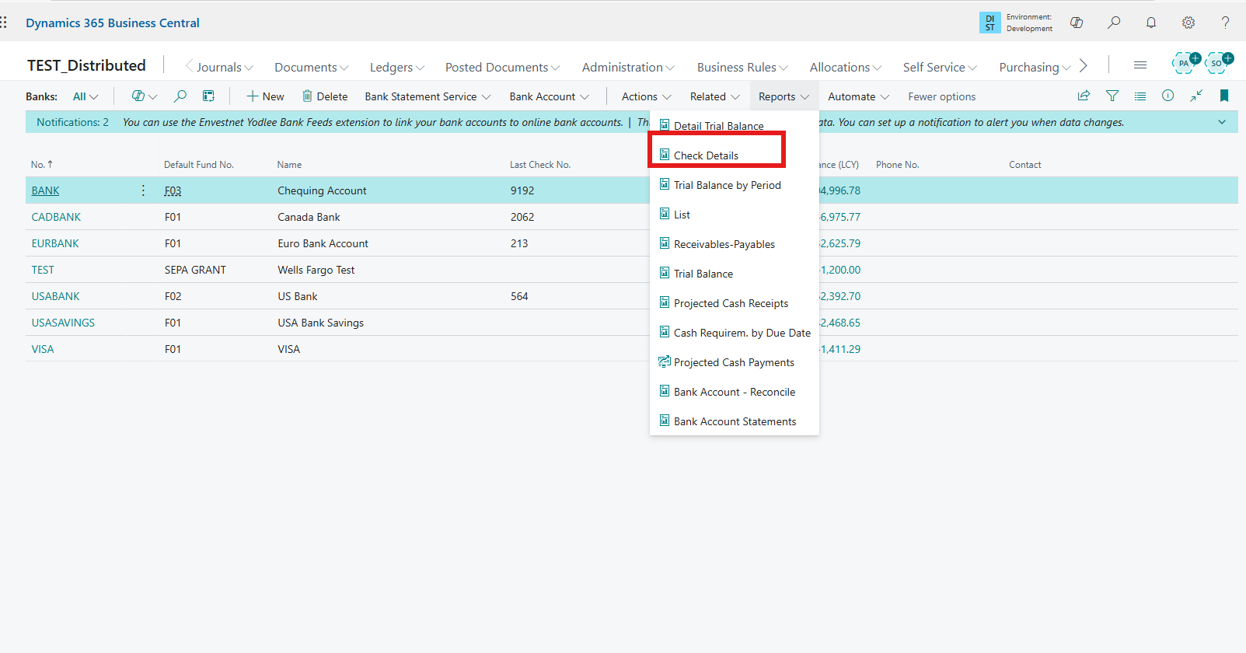Search the Banks list with magnifier icon
Screen dimensions: 1246x653
(x=180, y=96)
